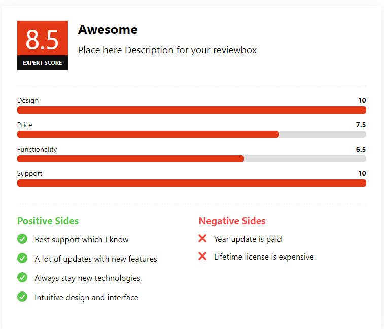The width and height of the screenshot is (384, 329).
Task: Click the EXPERT SCORE black label
Action: [x=43, y=63]
